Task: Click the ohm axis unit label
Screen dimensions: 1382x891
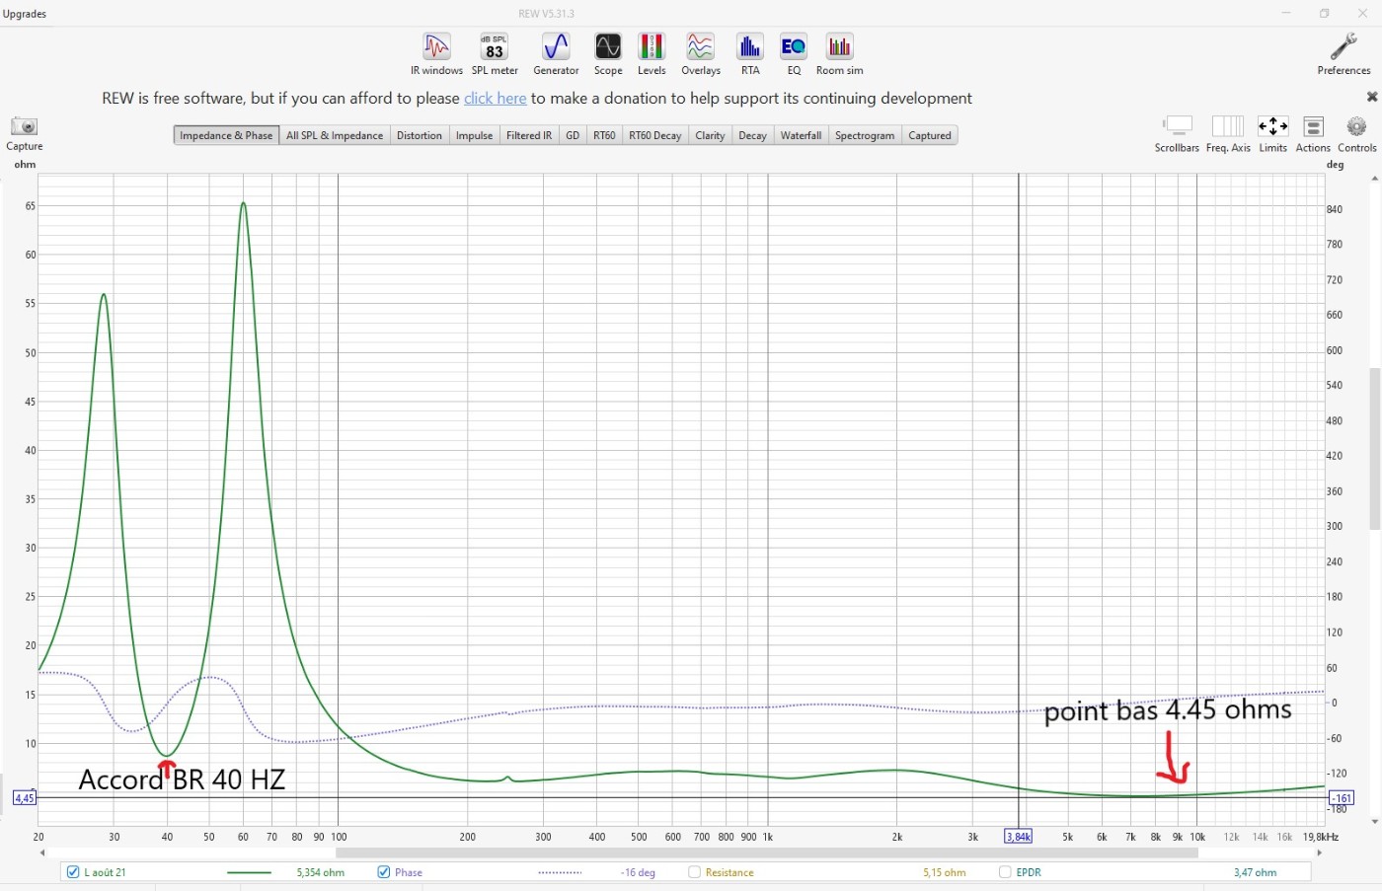Action: (25, 165)
